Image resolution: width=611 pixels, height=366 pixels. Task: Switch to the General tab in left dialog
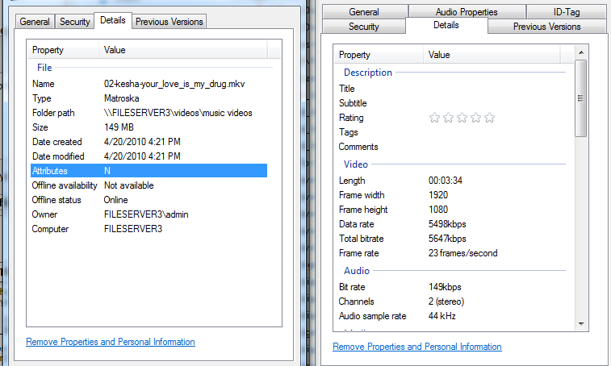35,22
